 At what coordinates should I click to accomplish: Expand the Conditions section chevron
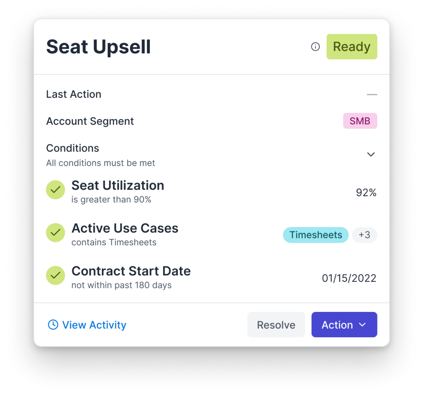point(371,155)
